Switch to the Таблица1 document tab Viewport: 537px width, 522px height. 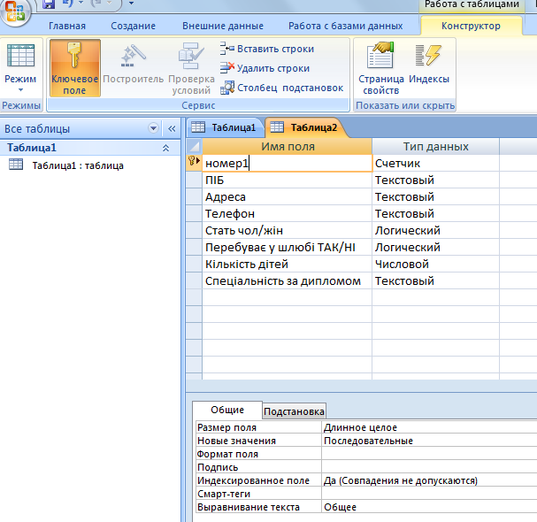coord(226,127)
